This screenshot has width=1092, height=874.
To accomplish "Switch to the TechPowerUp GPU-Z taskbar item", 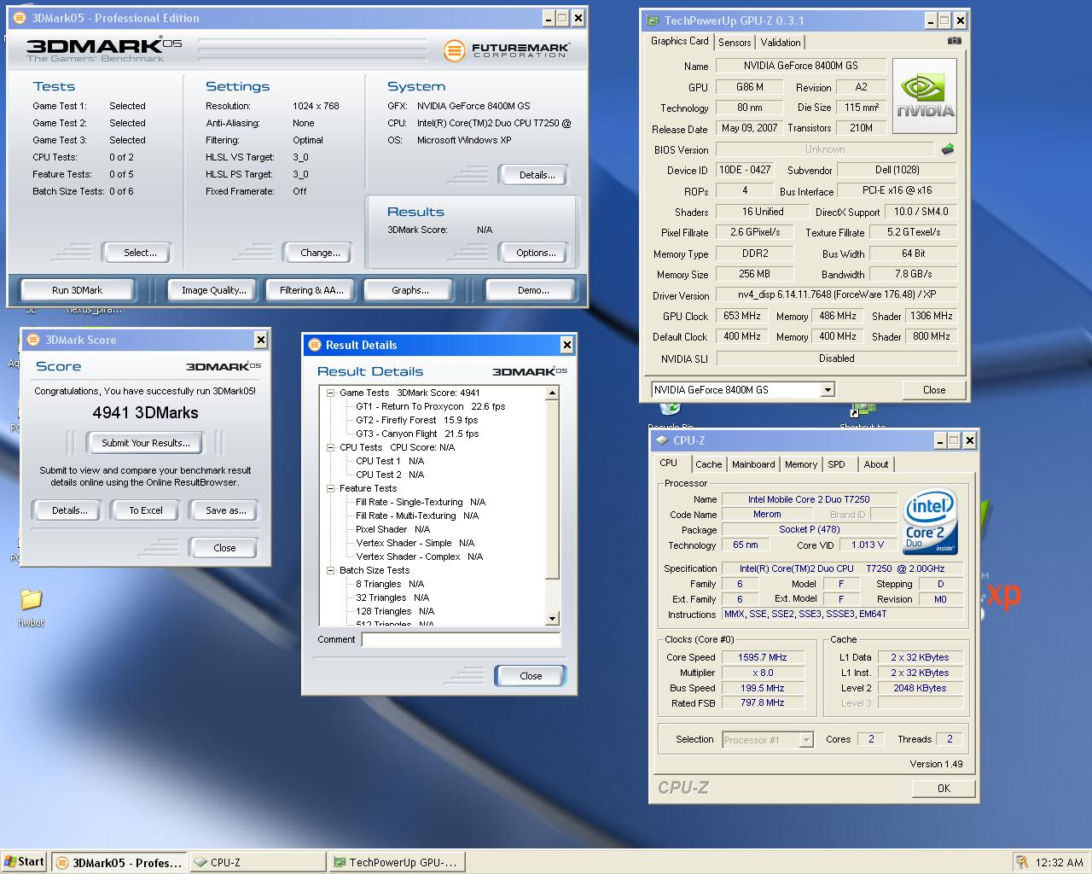I will pyautogui.click(x=397, y=863).
